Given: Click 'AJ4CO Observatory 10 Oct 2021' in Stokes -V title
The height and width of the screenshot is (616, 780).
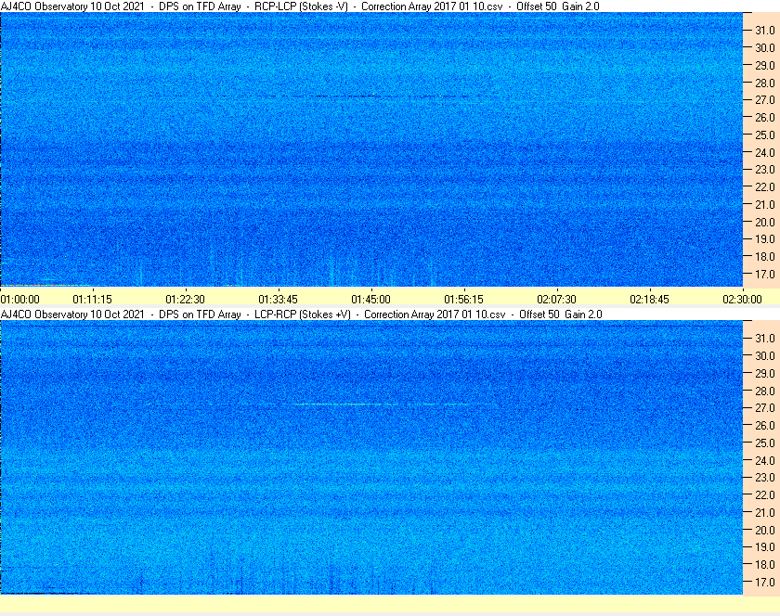Looking at the screenshot, I should 72,6.
